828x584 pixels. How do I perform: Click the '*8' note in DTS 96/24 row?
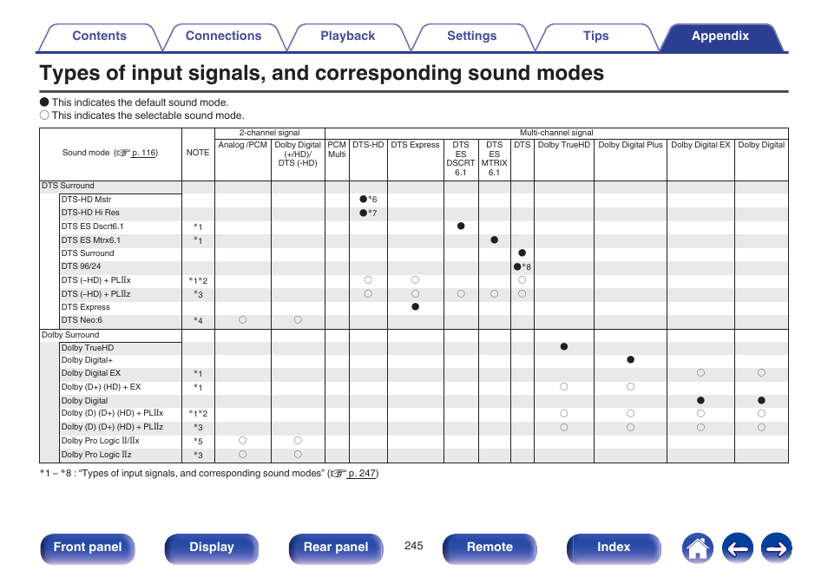(527, 266)
